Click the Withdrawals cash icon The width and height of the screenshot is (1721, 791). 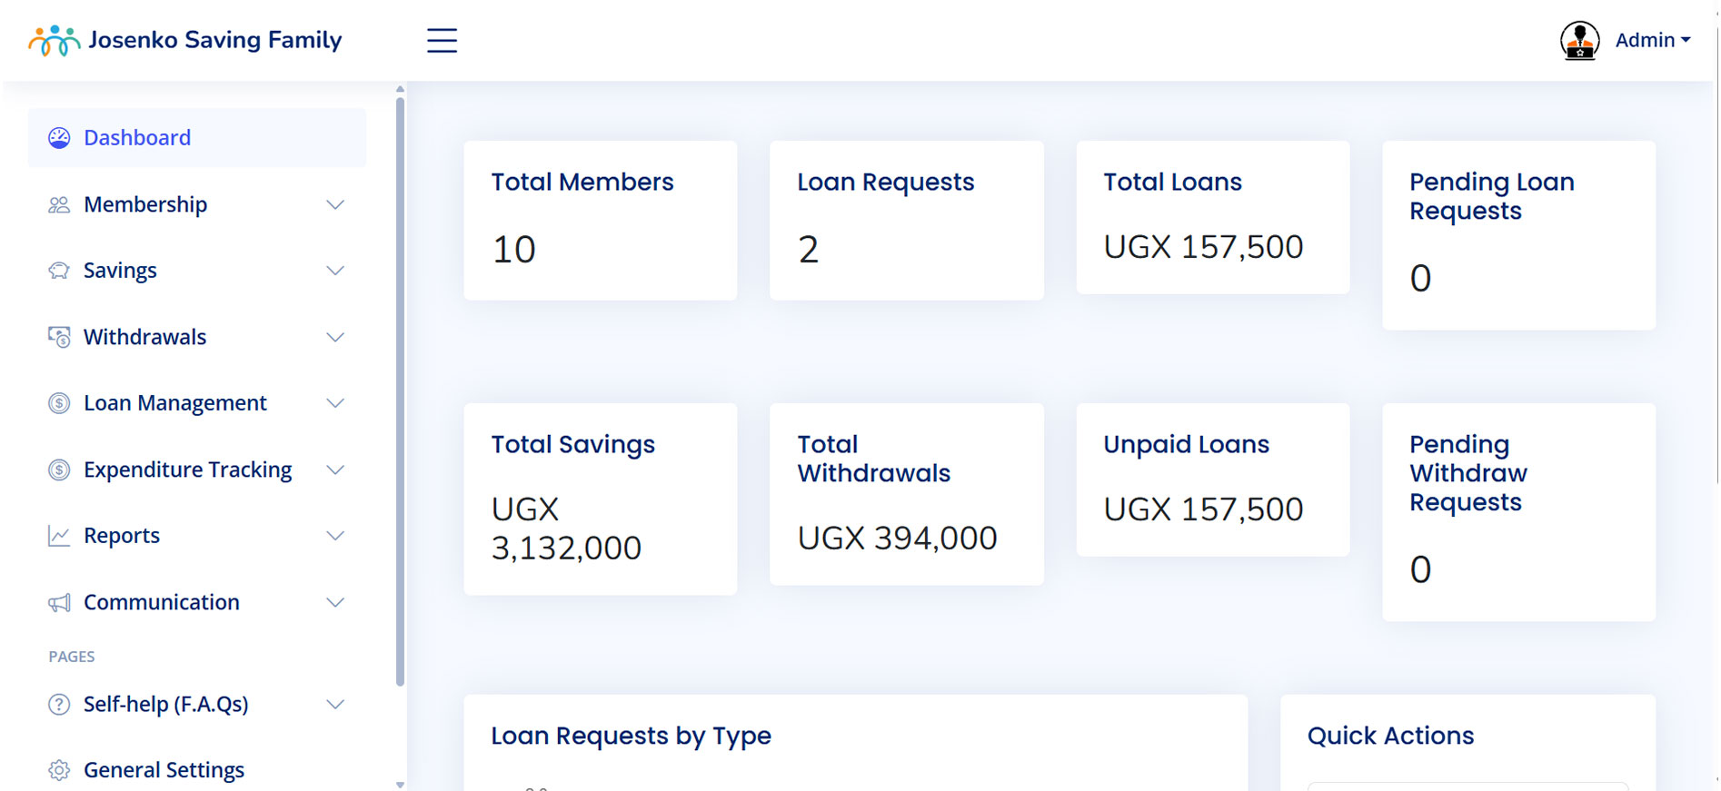click(x=59, y=338)
